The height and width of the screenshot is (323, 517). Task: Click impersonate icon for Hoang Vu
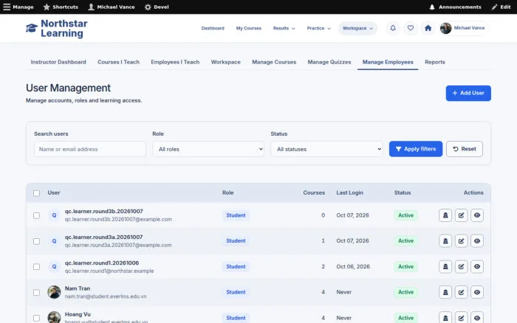(x=445, y=317)
